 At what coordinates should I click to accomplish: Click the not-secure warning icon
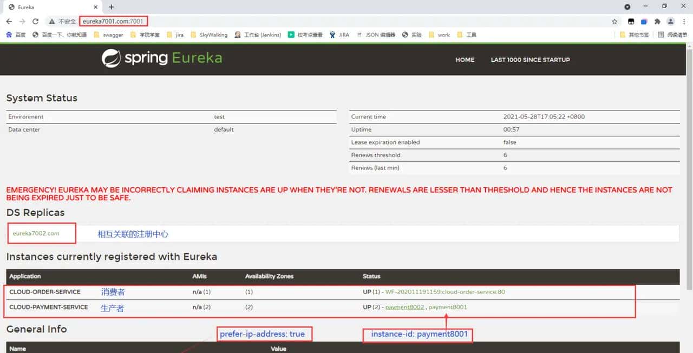point(52,22)
